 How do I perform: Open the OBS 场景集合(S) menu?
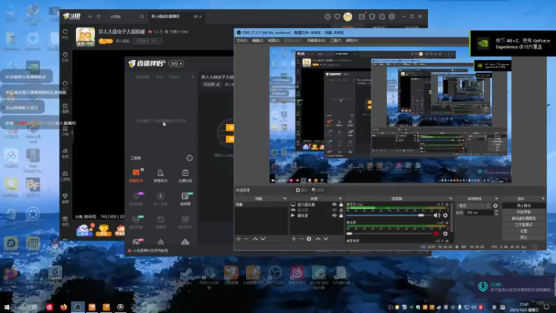pyautogui.click(x=316, y=40)
